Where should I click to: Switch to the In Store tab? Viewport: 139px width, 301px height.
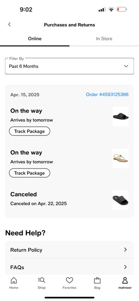coord(104,39)
